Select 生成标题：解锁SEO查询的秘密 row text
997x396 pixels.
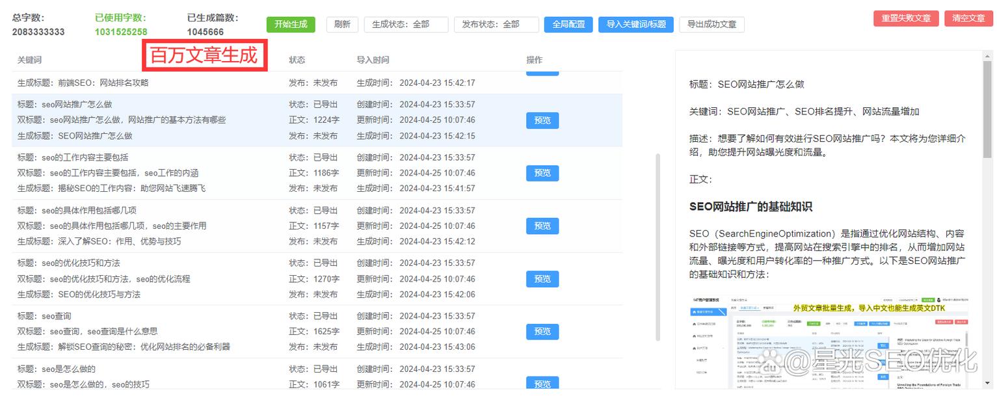(x=124, y=347)
